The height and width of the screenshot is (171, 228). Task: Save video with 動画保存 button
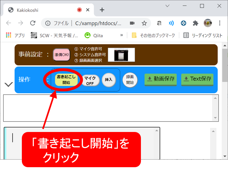[x=161, y=79]
